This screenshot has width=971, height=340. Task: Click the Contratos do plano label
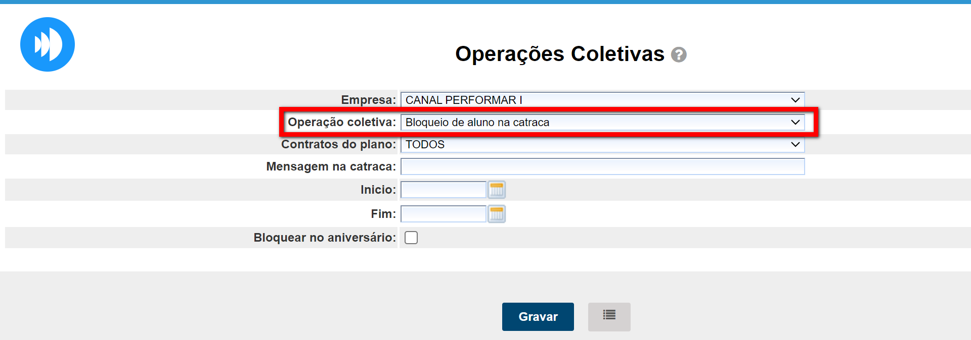tap(338, 144)
